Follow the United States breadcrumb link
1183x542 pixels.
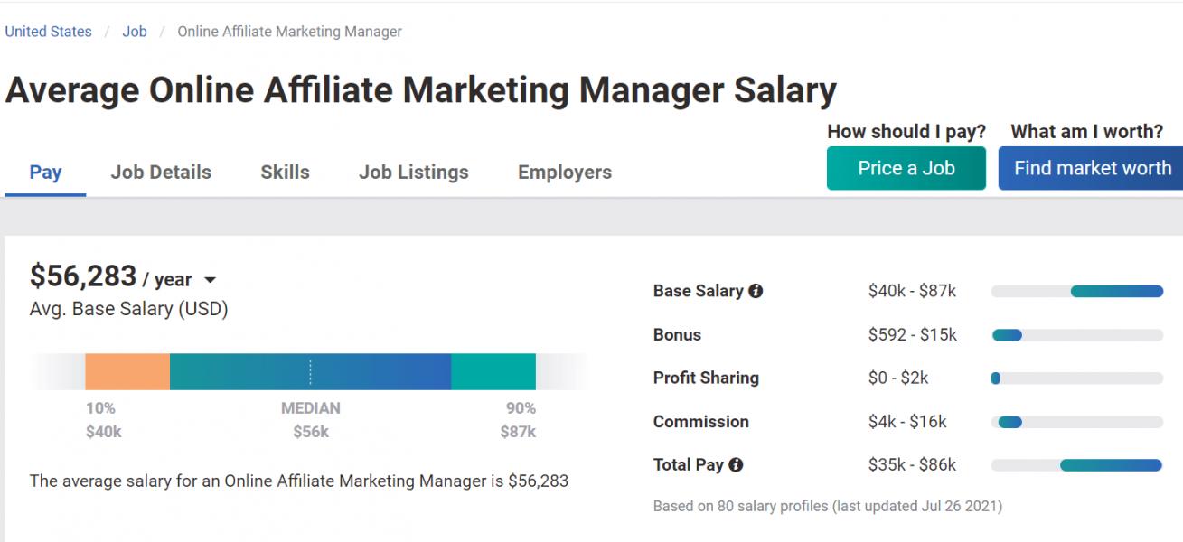pyautogui.click(x=49, y=32)
